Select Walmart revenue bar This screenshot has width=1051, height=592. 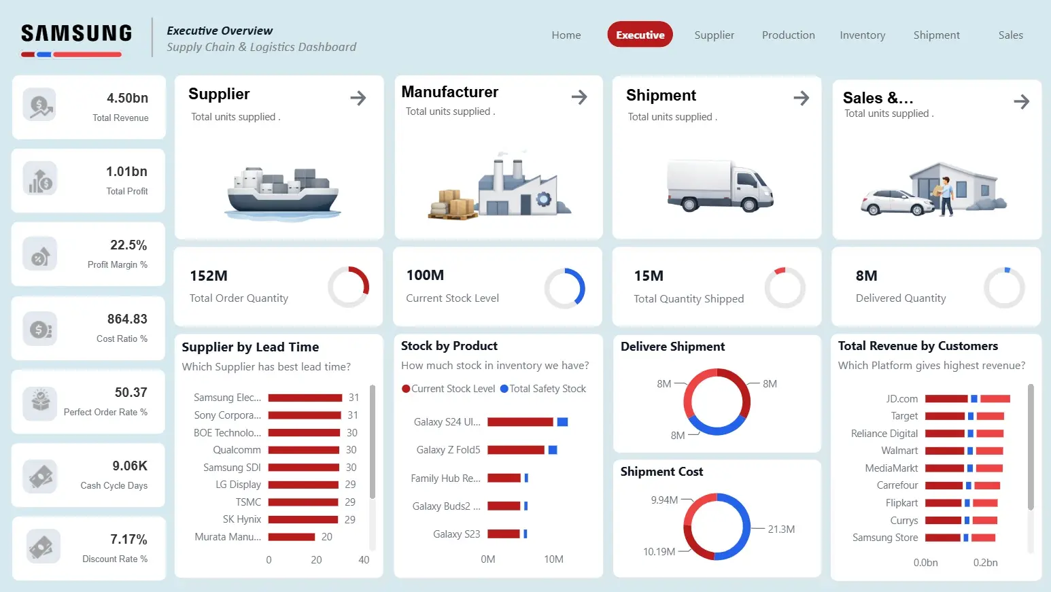(x=945, y=451)
